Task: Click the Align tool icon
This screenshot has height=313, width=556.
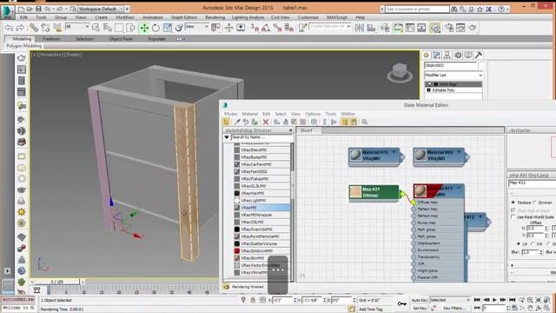Action: 371,28
